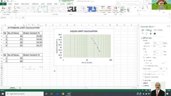Click the Maximum bound input field

coord(157,46)
